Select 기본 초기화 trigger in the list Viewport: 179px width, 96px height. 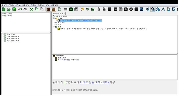click(x=11, y=34)
